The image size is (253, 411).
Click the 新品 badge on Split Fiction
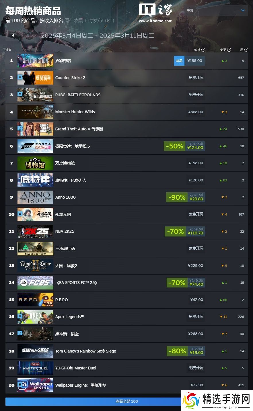(x=179, y=61)
